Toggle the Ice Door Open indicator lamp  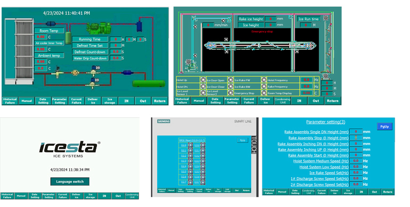230,80
